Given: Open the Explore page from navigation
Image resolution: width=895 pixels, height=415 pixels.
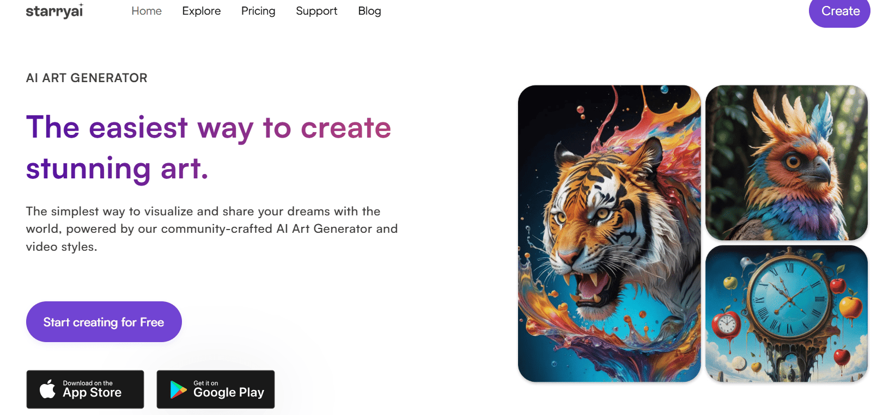Looking at the screenshot, I should 202,11.
